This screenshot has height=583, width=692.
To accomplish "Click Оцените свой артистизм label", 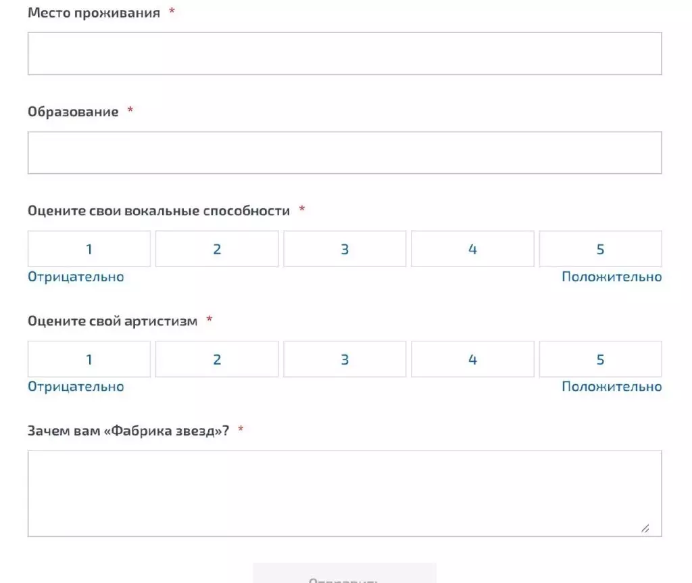I will click(113, 321).
